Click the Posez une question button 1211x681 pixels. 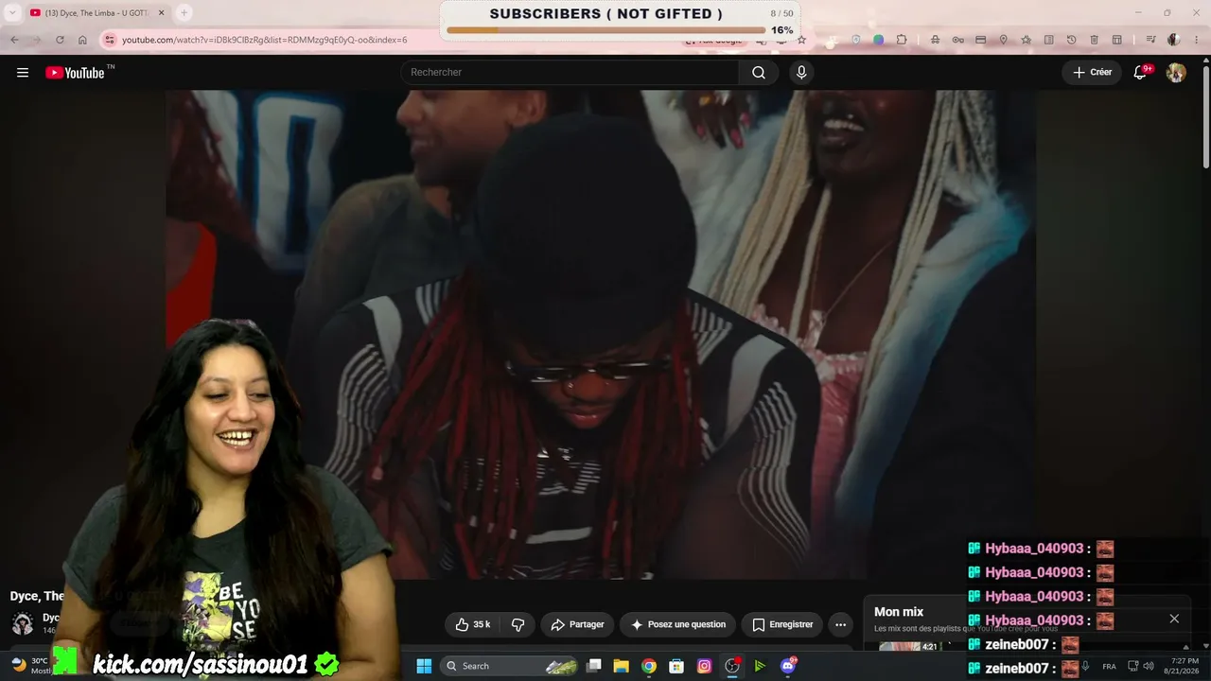pyautogui.click(x=678, y=624)
